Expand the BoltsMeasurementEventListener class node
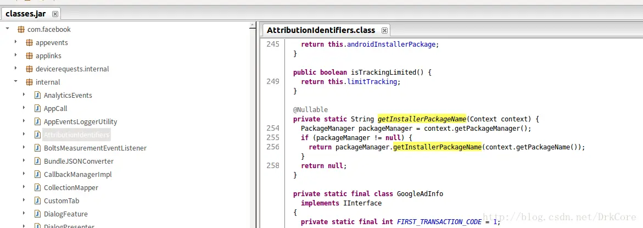 (x=24, y=148)
